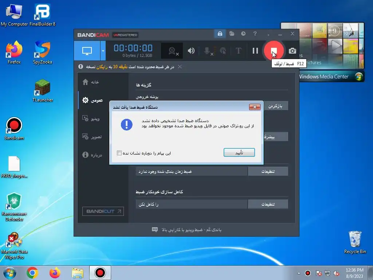Screen dimensions: 373x280
Task: Click settings button for scheduled recording row
Action: point(268,171)
